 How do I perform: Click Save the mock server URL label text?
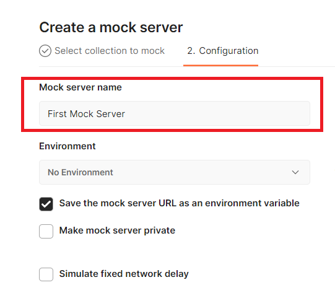coord(179,203)
